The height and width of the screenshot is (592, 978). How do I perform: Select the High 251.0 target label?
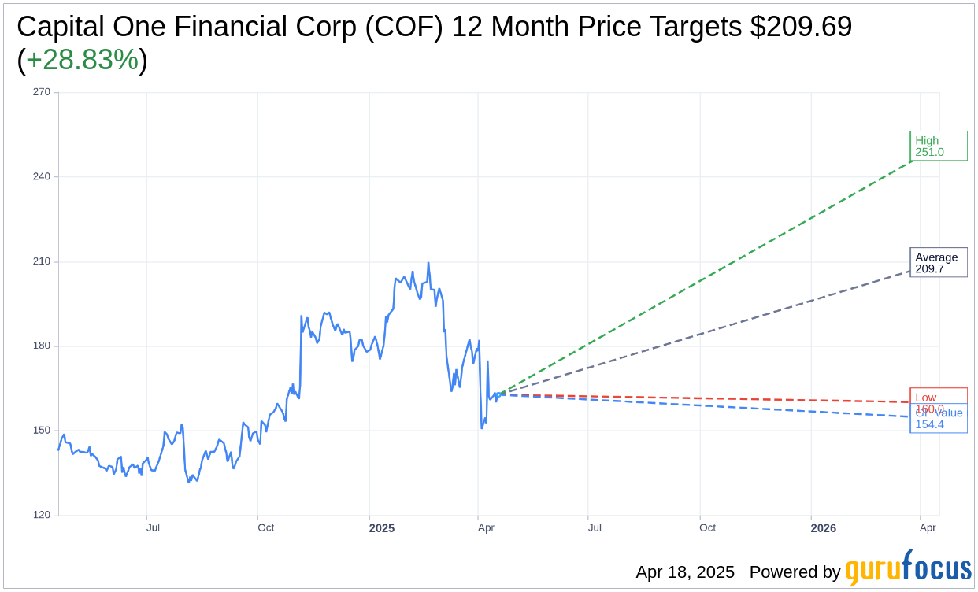tap(938, 146)
